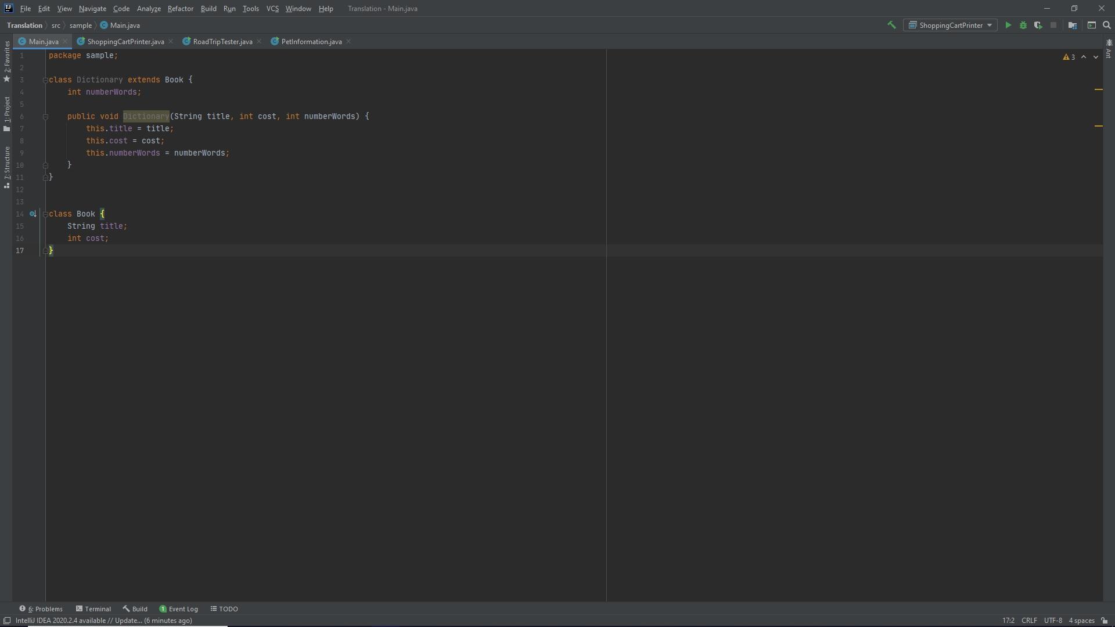This screenshot has width=1115, height=627.
Task: Run ShoppingCartPrinter with the green play icon
Action: (x=1008, y=25)
